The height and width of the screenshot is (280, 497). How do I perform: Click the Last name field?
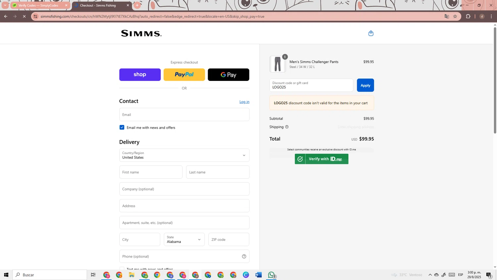coord(218,172)
